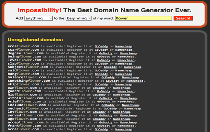The image size is (210, 132).
Task: Open Namecheap link for beingflower.com
Action: [126, 57]
